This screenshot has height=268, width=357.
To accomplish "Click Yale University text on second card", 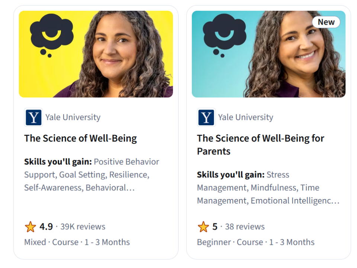I will (x=246, y=117).
